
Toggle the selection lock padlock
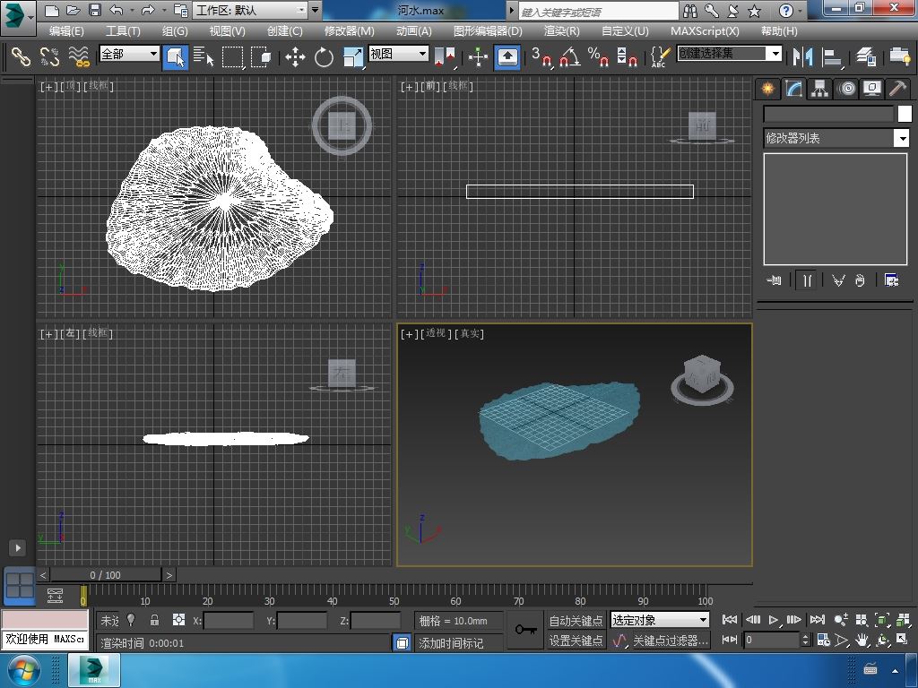click(154, 620)
